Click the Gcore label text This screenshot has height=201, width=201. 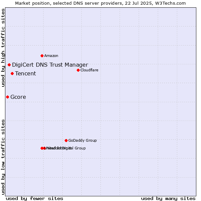[18, 97]
